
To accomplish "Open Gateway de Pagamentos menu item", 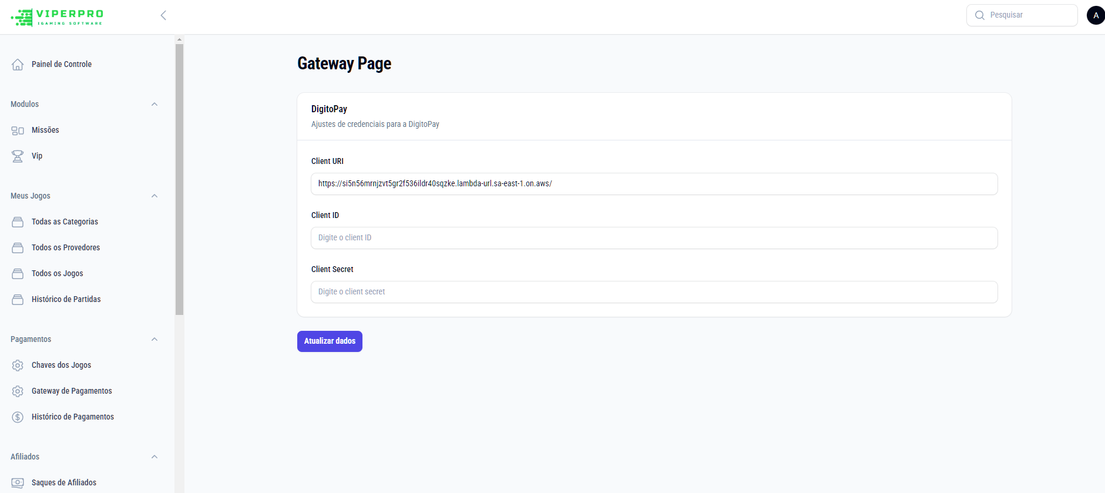I will point(72,391).
